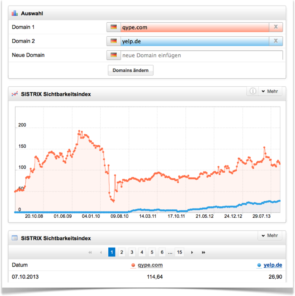Open the German flag selector for qype.com
Image resolution: width=295 pixels, height=296 pixels.
pyautogui.click(x=113, y=27)
